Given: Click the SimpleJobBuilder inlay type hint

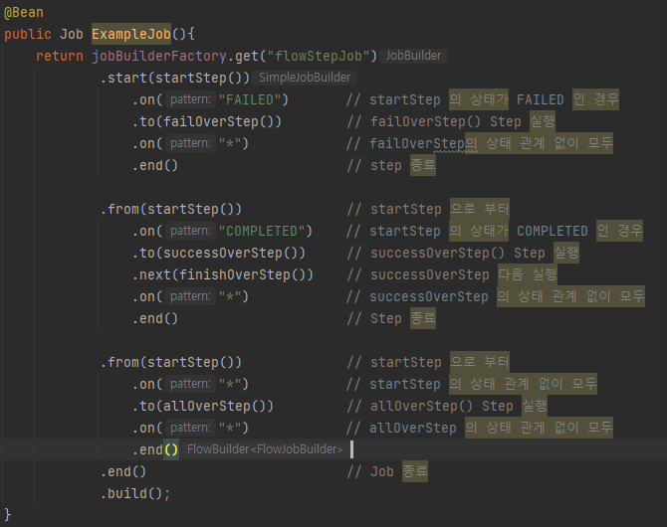Looking at the screenshot, I should [x=305, y=78].
